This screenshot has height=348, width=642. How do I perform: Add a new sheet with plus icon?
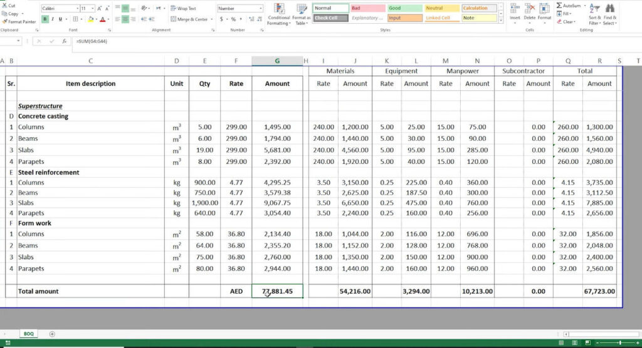point(52,334)
